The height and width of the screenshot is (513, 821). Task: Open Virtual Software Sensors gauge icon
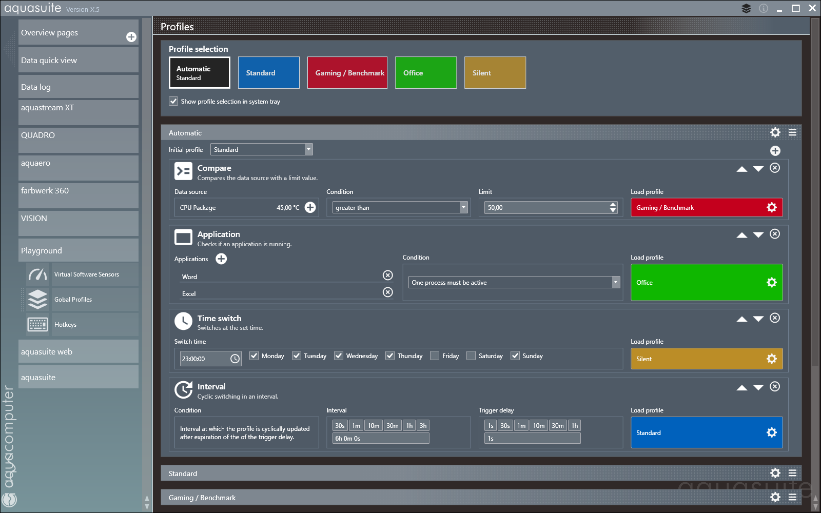tap(38, 274)
